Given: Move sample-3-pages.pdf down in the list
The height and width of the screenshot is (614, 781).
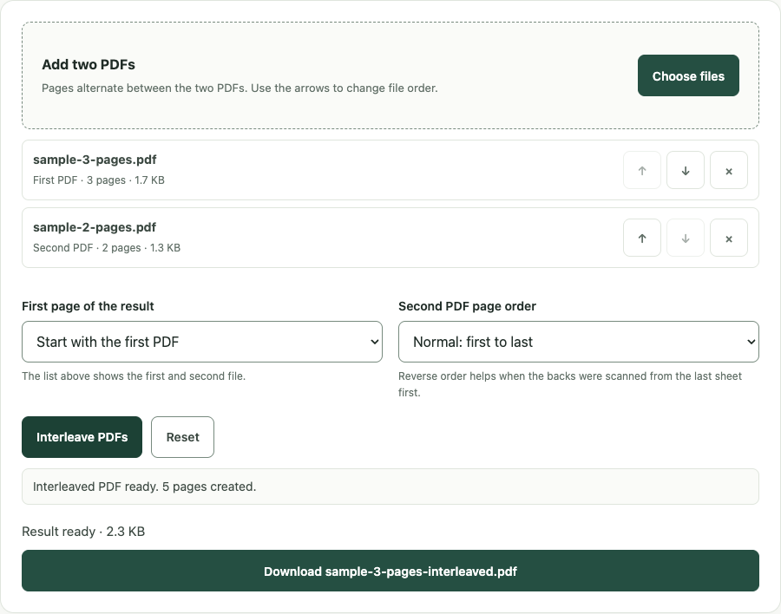Looking at the screenshot, I should coord(686,170).
